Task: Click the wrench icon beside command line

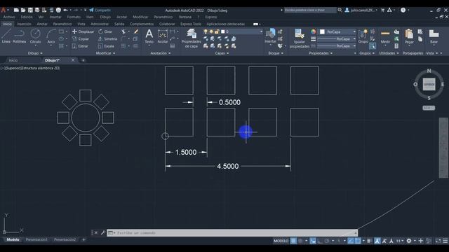Action: coord(103,232)
